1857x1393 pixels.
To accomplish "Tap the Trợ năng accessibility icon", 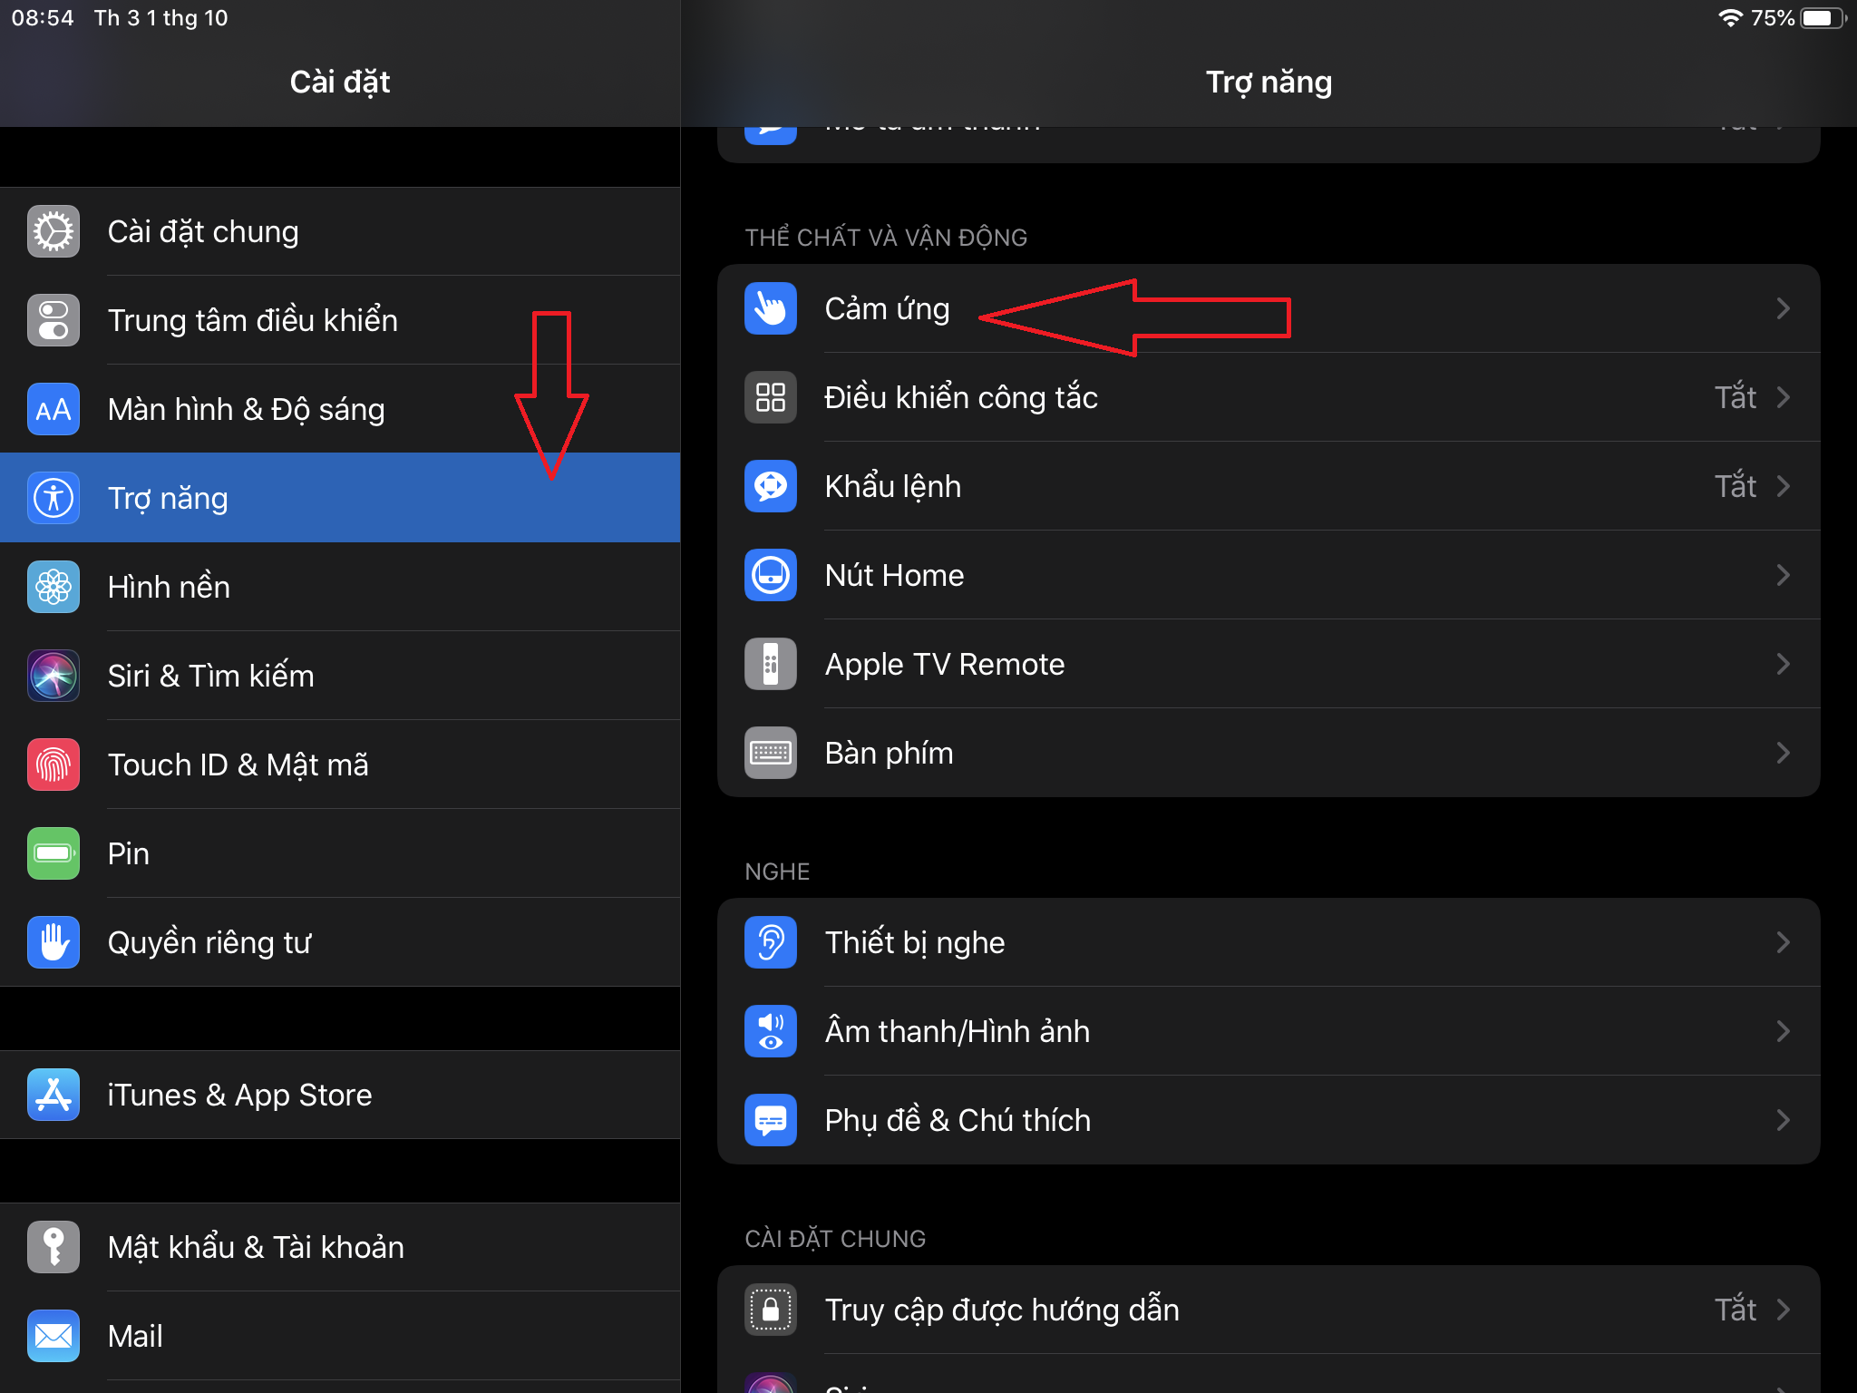I will 53,498.
